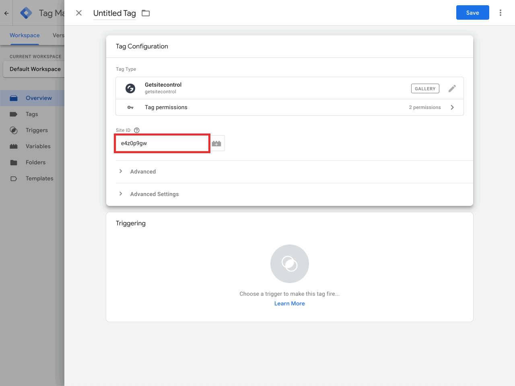Open the Folders section

(35, 162)
